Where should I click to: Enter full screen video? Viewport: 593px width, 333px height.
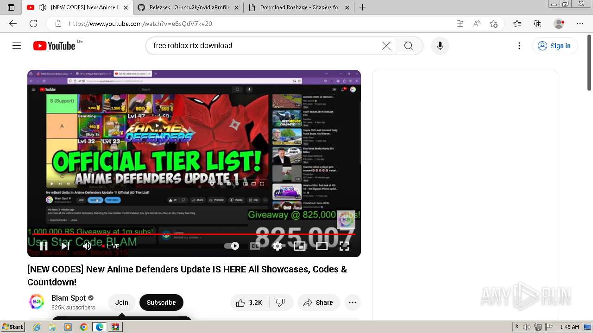344,246
